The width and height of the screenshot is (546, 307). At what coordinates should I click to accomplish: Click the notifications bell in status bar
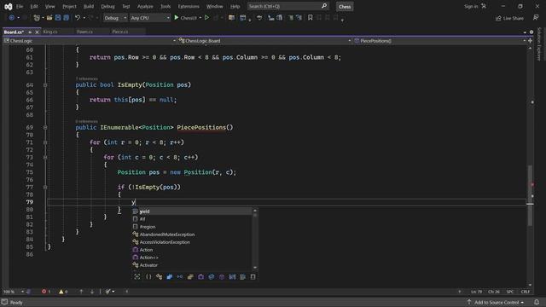pos(537,302)
